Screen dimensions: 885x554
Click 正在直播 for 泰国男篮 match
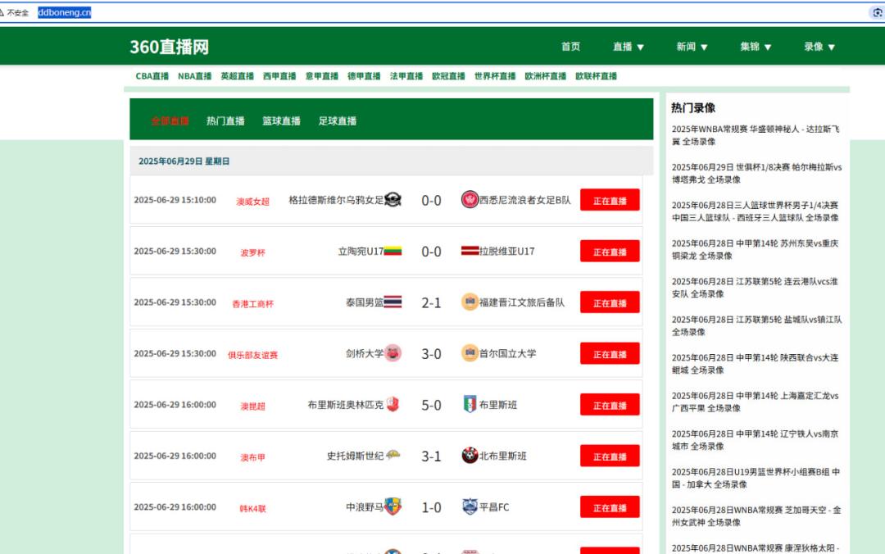click(610, 302)
